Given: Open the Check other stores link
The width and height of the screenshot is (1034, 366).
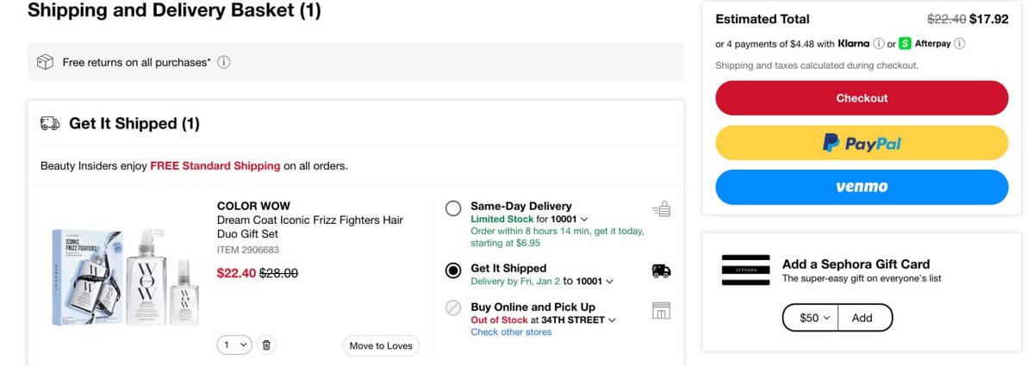Looking at the screenshot, I should coord(511,332).
